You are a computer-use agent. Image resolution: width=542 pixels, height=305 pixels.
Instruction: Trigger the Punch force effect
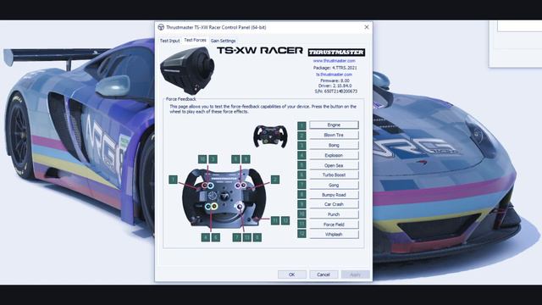(334, 214)
